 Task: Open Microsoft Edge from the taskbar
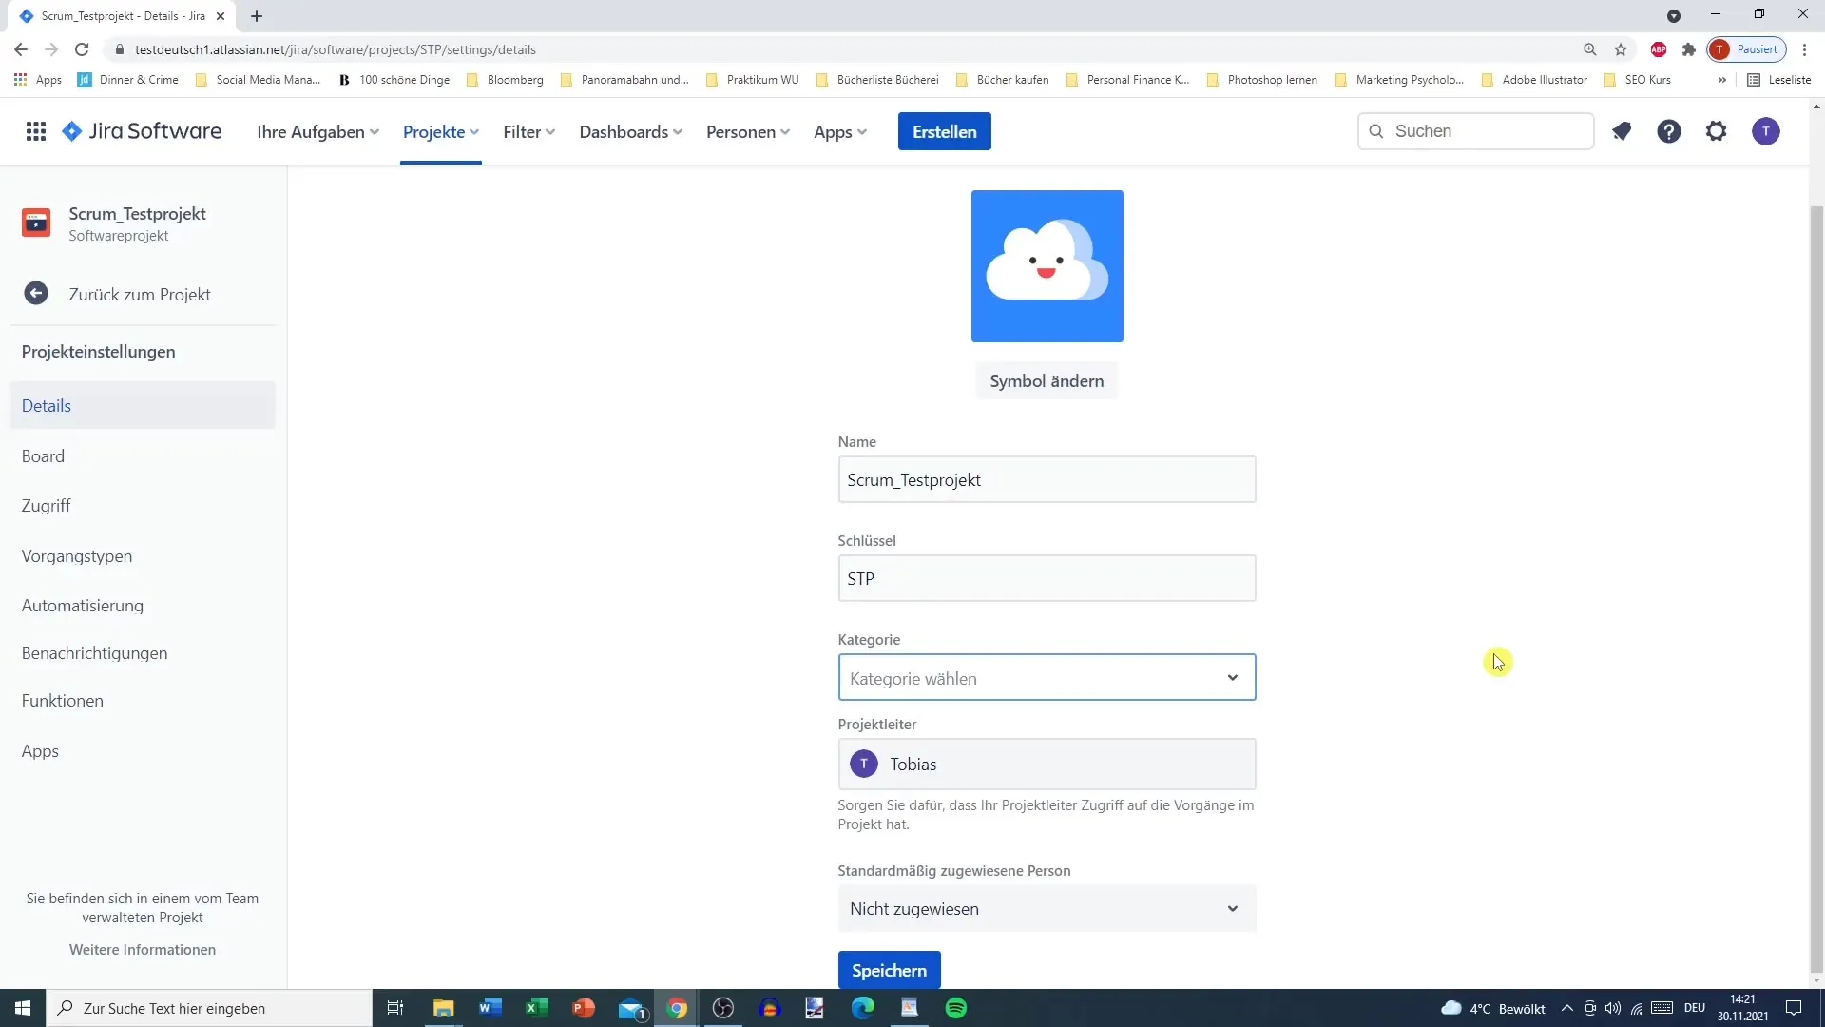pos(863,1008)
